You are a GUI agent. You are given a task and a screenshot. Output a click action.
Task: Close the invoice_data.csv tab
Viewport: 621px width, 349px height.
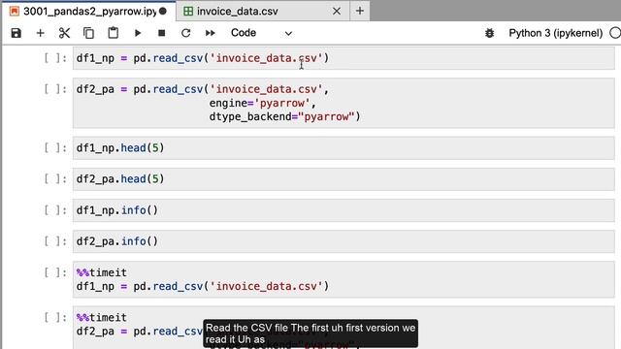tap(337, 11)
